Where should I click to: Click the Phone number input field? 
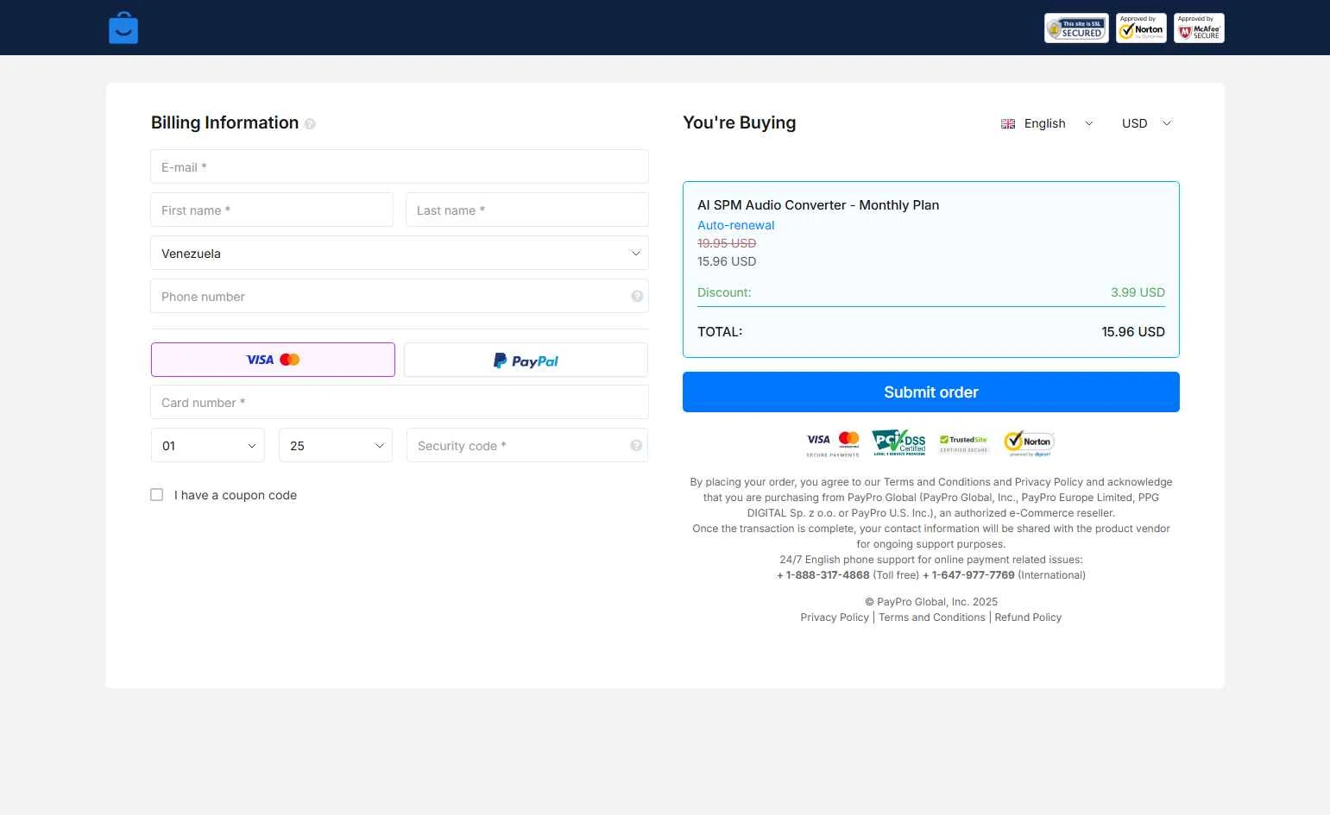tap(400, 296)
